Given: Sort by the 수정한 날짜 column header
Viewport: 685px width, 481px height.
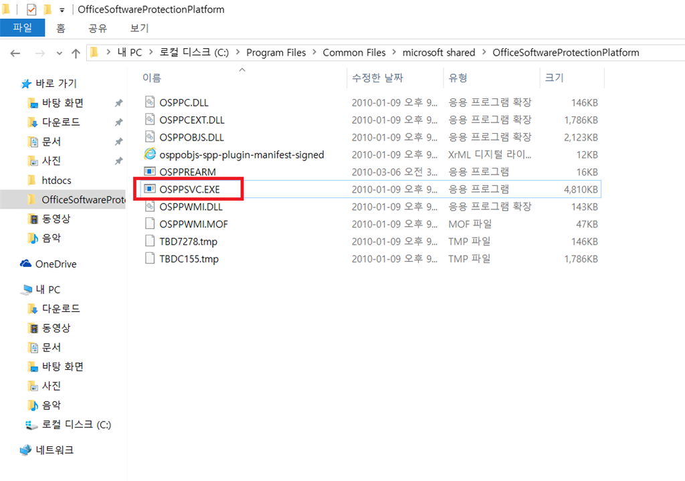Looking at the screenshot, I should [377, 78].
